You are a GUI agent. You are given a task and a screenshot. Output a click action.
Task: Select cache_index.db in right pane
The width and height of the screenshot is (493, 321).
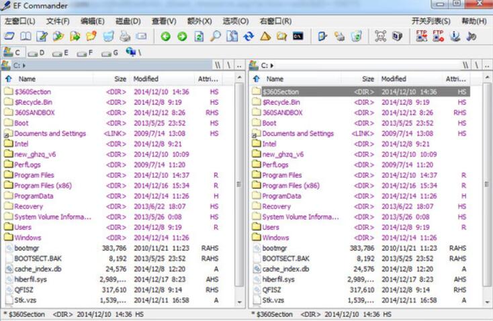point(361,269)
